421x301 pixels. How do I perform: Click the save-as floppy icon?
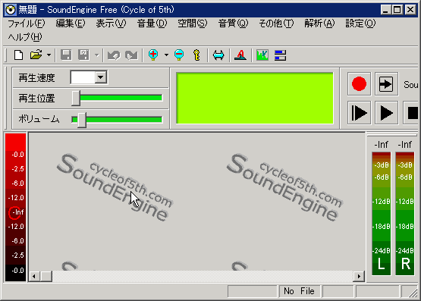coord(83,55)
